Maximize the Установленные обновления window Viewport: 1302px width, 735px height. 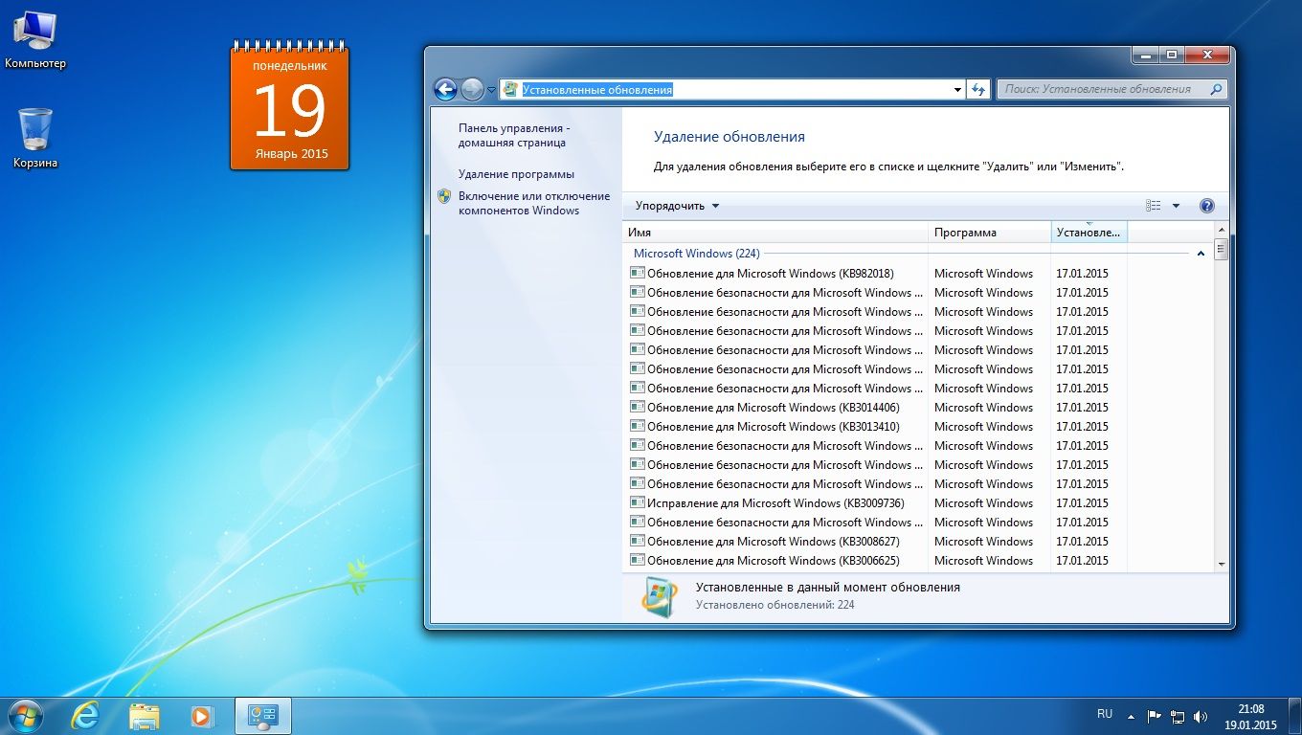coord(1171,56)
